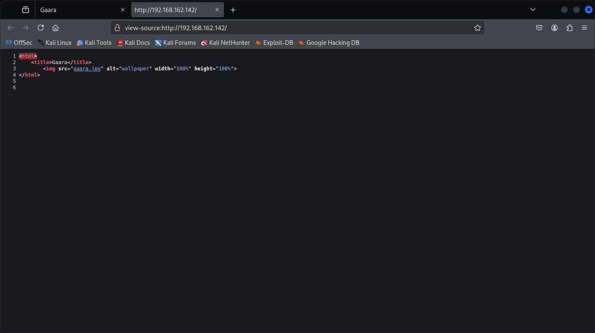Minimize the browser window
Viewport: 595px width, 333px height.
coord(564,10)
